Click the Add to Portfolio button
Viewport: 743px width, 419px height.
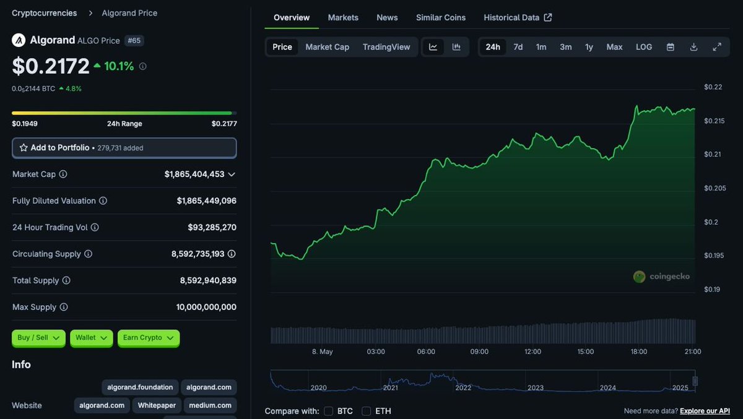tap(124, 148)
